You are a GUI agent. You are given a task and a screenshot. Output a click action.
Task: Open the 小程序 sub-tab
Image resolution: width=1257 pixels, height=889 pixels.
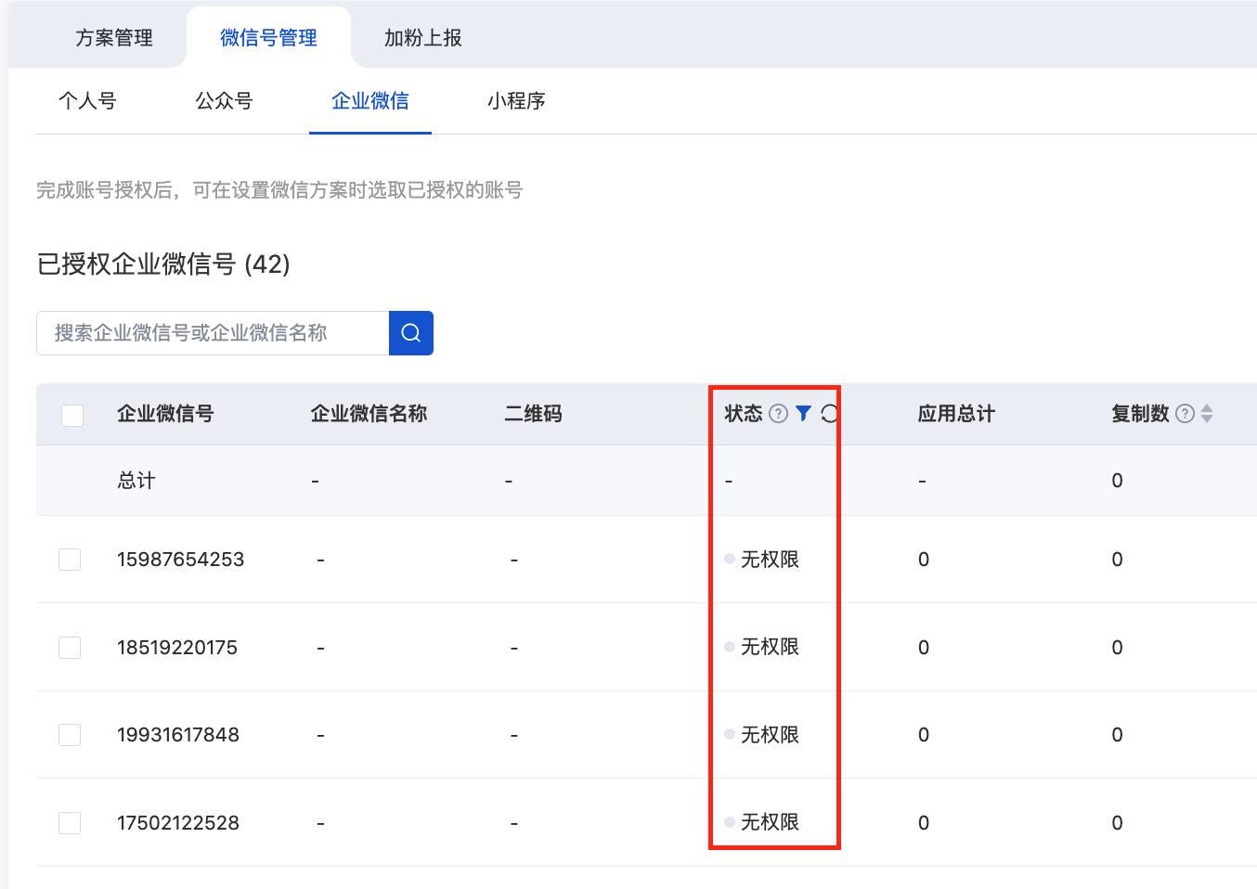pos(516,101)
